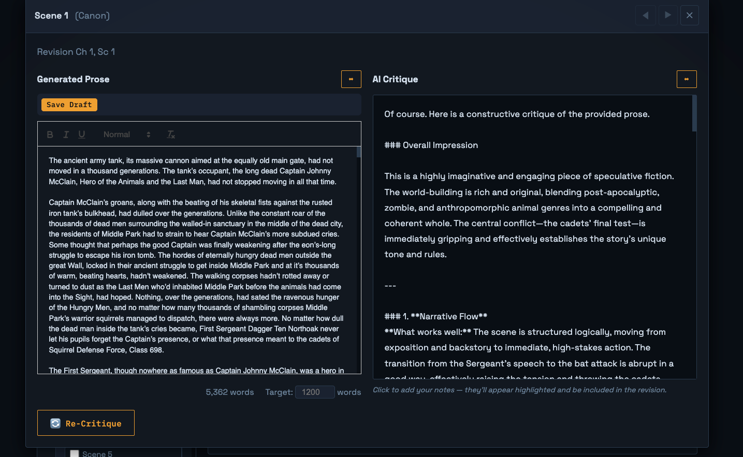Go to the previous scene with the left arrow

[x=645, y=15]
